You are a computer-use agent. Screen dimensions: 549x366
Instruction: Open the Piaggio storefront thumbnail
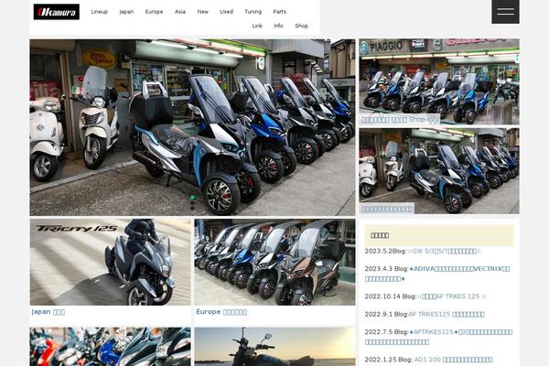pyautogui.click(x=439, y=81)
